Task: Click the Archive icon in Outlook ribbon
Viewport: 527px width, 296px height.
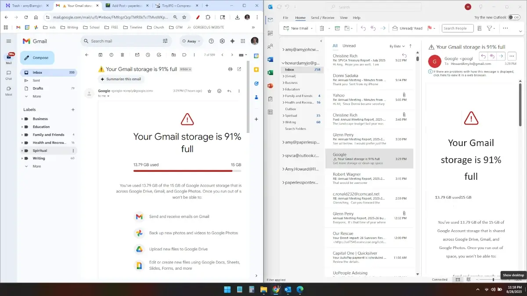Action: [x=337, y=29]
